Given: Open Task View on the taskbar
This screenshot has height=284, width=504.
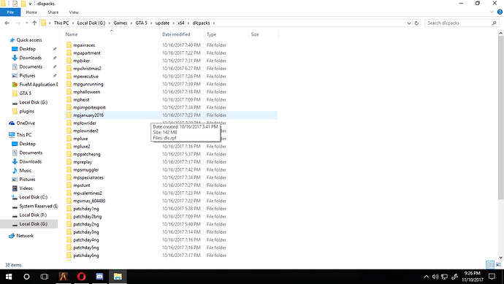Looking at the screenshot, I should tap(45, 277).
